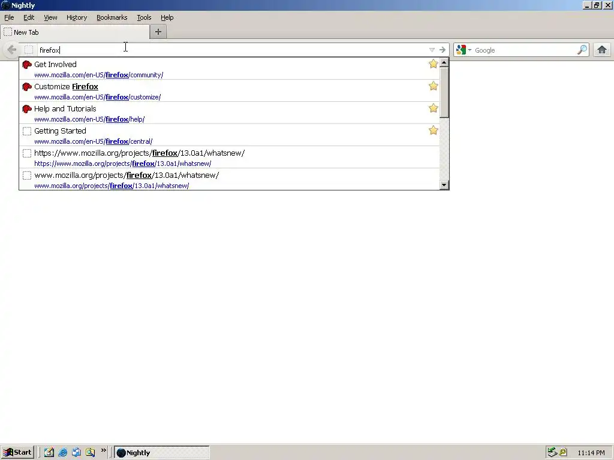Image resolution: width=614 pixels, height=460 pixels.
Task: Click the suggestion list scroll up arrow
Action: pyautogui.click(x=444, y=62)
